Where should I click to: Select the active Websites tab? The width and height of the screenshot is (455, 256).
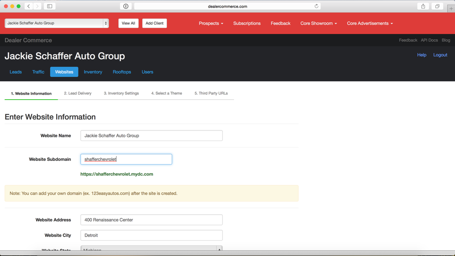click(x=64, y=72)
